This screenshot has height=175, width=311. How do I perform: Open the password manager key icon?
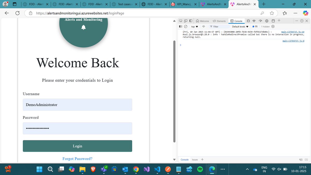click(x=262, y=13)
